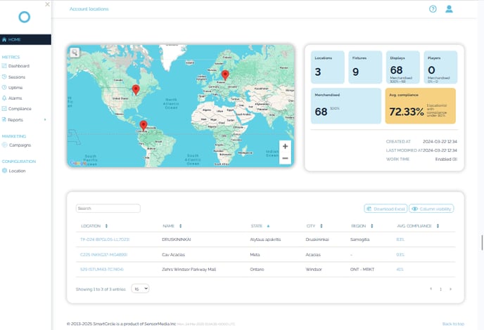This screenshot has height=330, width=484.
Task: Go to next table page arrow
Action: pos(451,289)
